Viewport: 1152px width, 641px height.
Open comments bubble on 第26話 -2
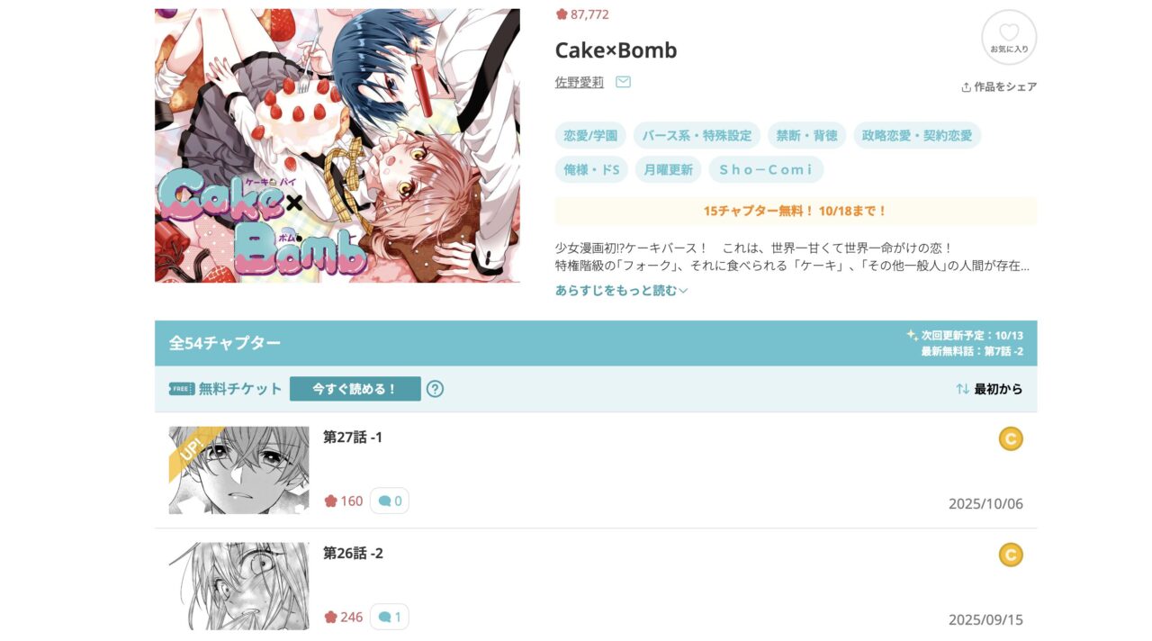390,617
